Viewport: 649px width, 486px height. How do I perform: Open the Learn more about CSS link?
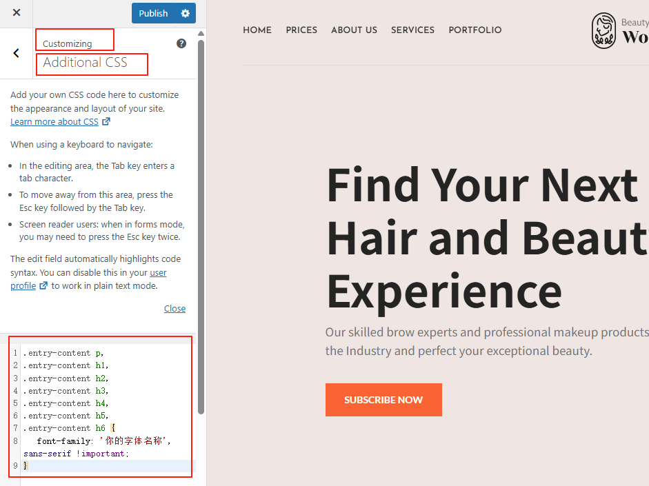pos(54,122)
